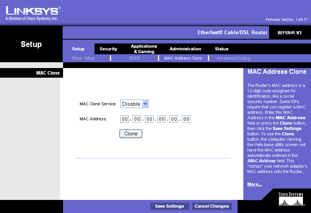Focus the fifth MAC Address octet field
The image size is (311, 213).
pos(174,119)
